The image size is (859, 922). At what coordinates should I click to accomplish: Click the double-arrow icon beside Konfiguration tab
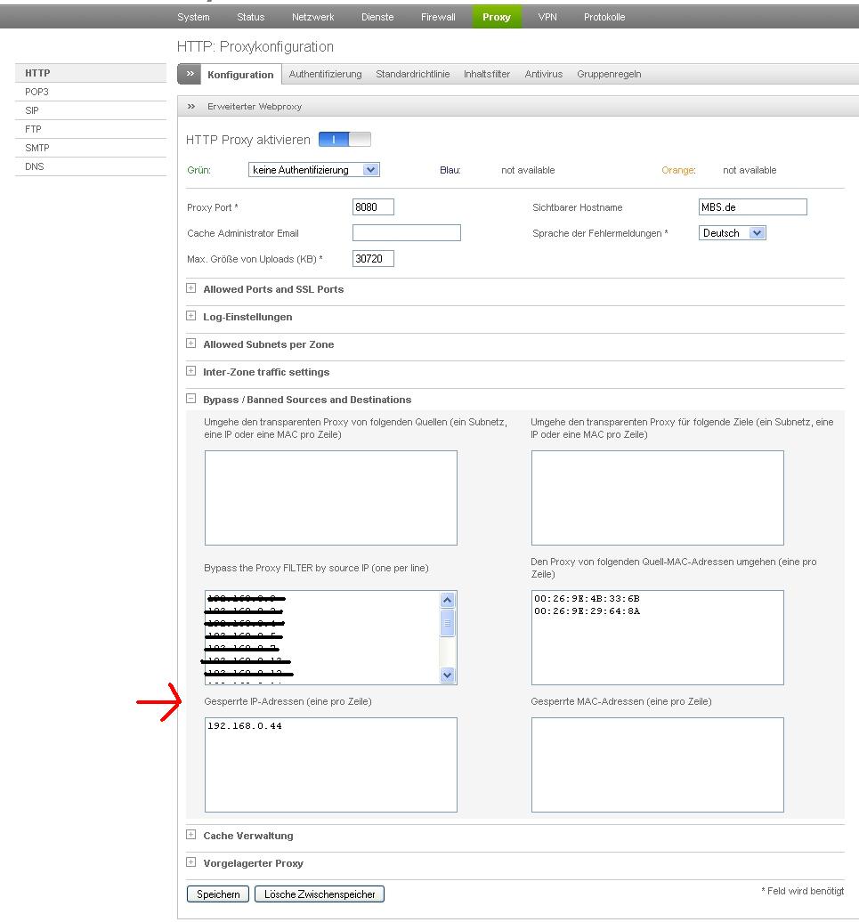tap(190, 74)
